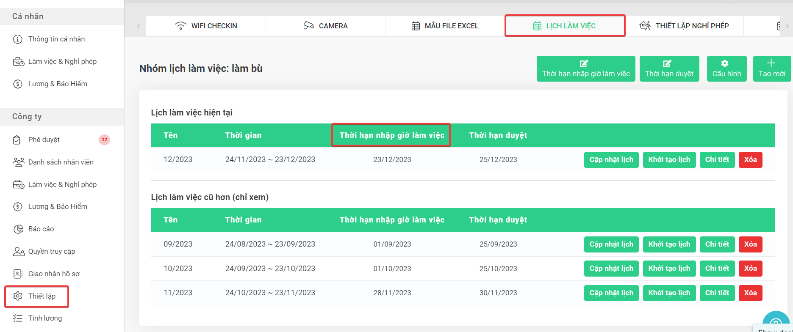The width and height of the screenshot is (793, 332).
Task: Delete the 11/2023 schedule with Xóa
Action: pos(751,293)
